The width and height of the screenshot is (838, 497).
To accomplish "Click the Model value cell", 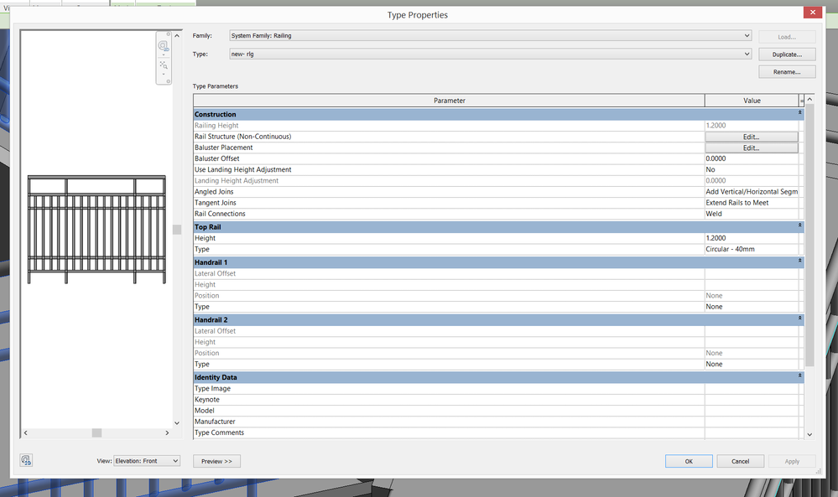I will (x=752, y=411).
